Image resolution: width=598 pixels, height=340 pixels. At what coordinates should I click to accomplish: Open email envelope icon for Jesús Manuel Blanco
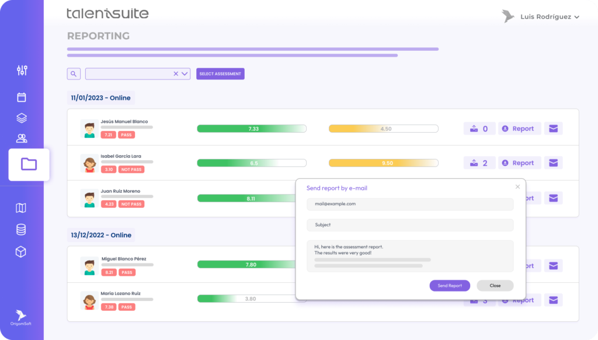click(552, 128)
